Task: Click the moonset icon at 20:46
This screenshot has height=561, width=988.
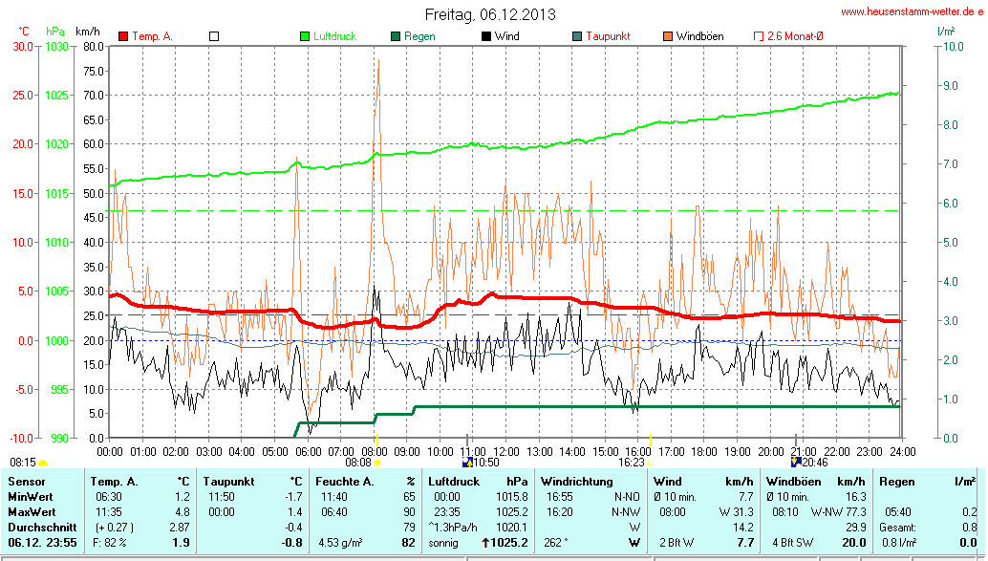Action: click(x=795, y=462)
